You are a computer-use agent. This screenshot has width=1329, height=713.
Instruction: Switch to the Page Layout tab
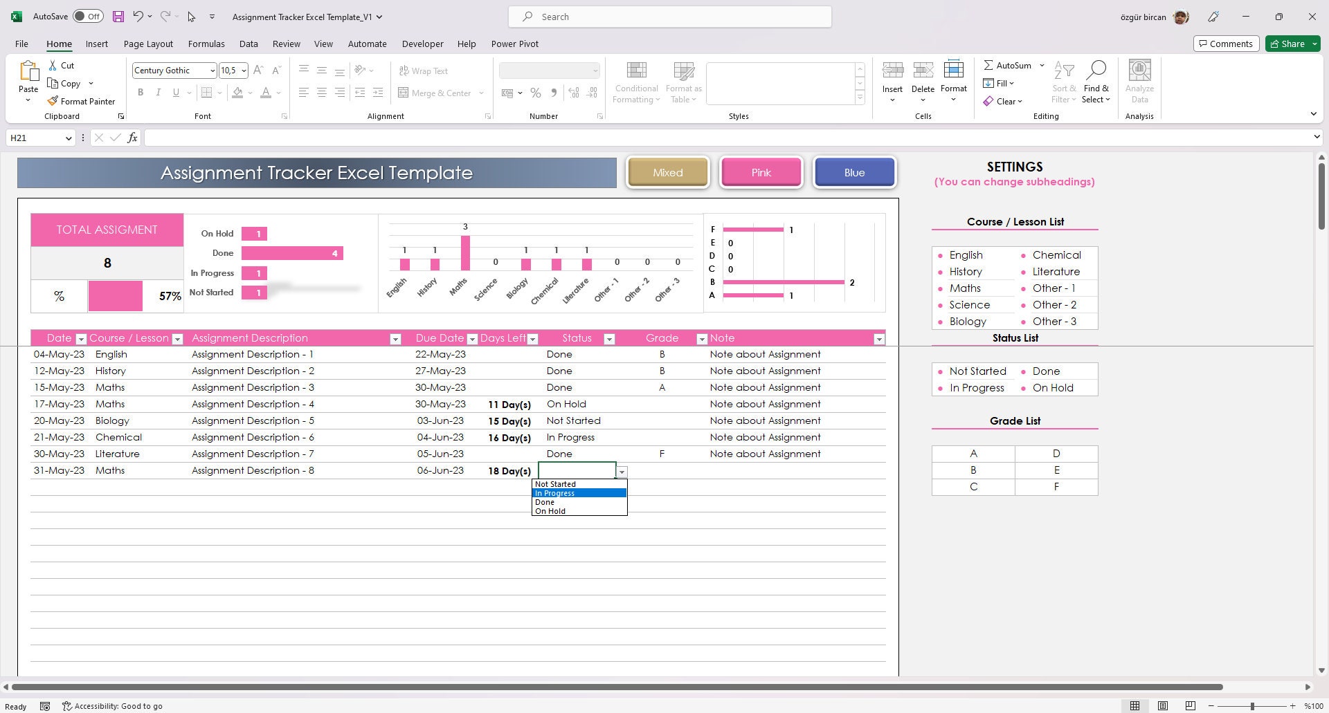point(148,44)
